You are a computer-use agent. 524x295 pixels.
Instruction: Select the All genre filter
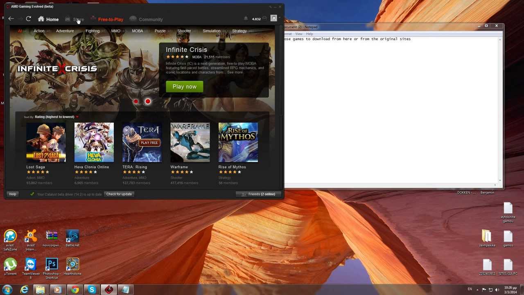23,31
